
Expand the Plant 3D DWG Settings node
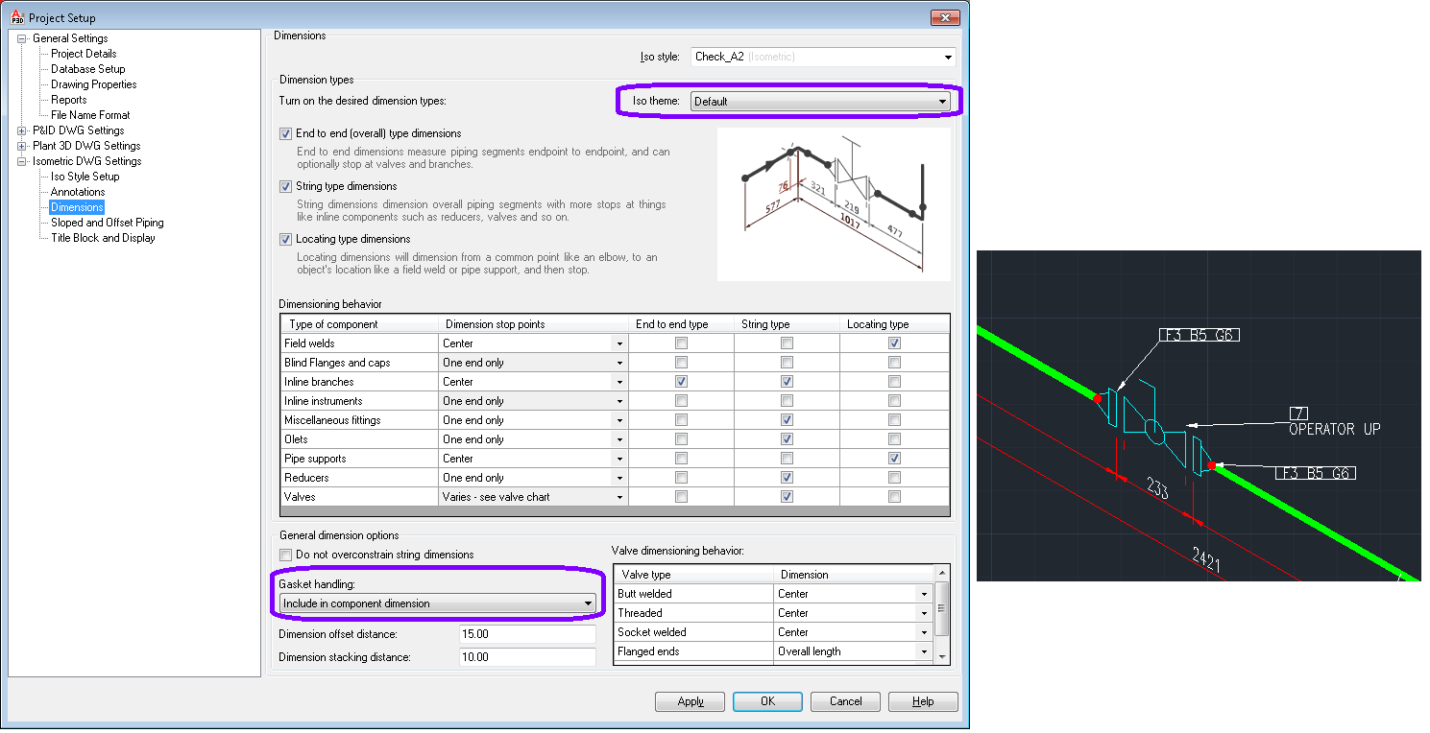pos(21,145)
